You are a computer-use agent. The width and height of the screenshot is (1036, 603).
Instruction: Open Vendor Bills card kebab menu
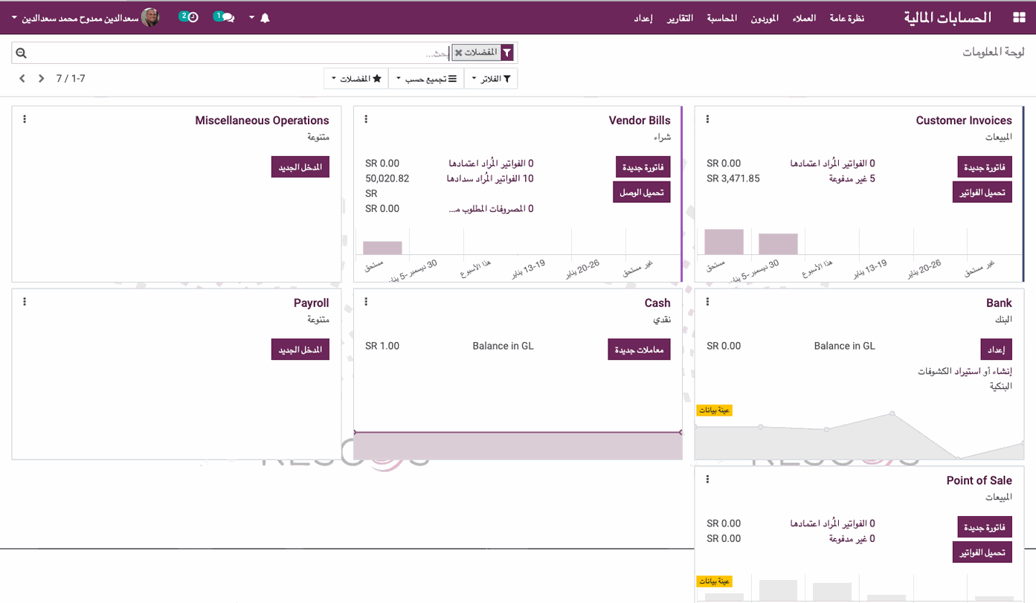click(366, 120)
